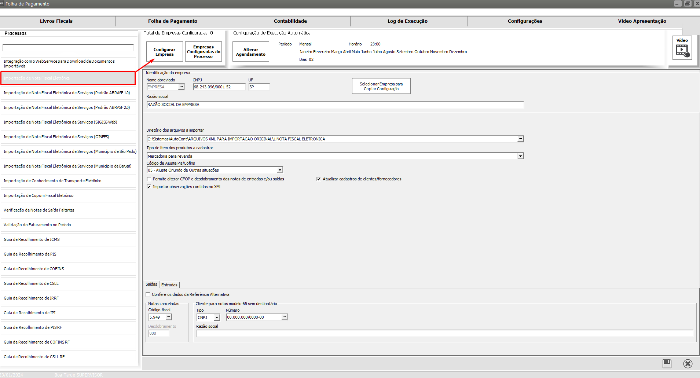Image resolution: width=700 pixels, height=378 pixels.
Task: Enable Confere os dados da Referência Alternativa
Action: pyautogui.click(x=148, y=294)
